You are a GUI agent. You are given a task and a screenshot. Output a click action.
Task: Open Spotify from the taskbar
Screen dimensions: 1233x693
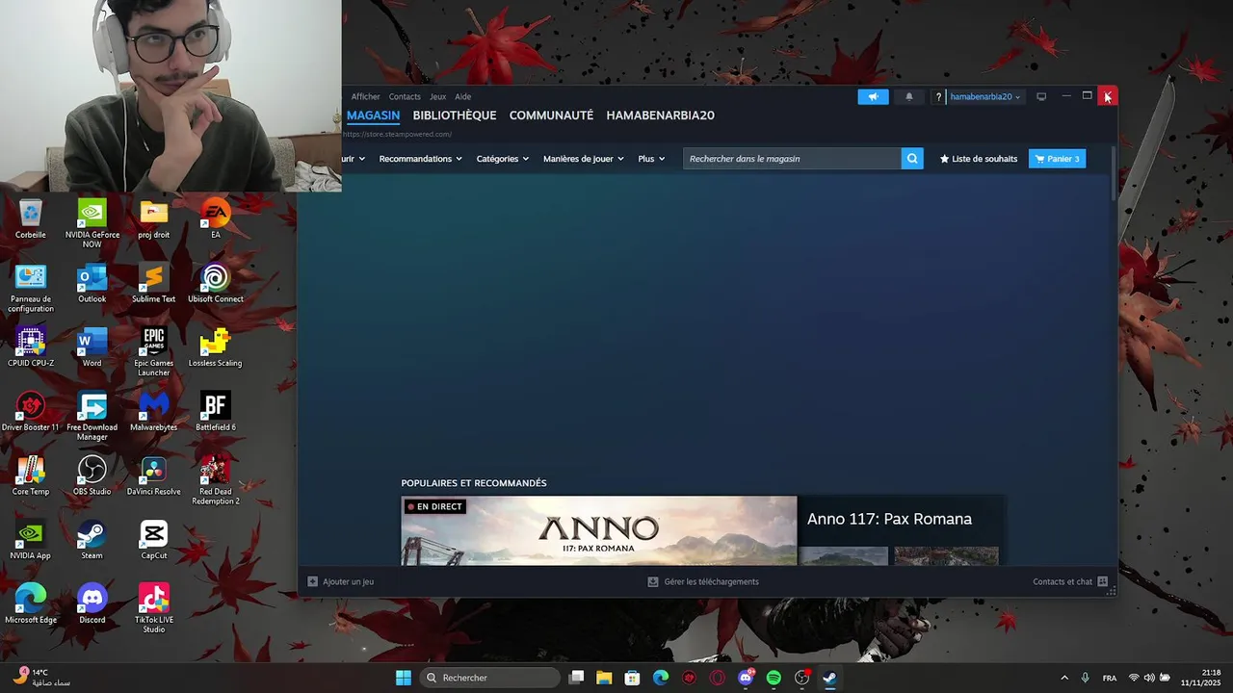pyautogui.click(x=774, y=678)
